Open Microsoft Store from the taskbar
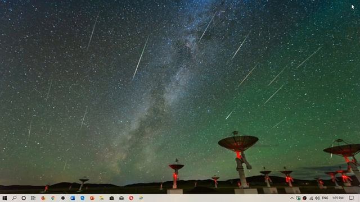Viewport: 360px width, 202px height. 111,198
